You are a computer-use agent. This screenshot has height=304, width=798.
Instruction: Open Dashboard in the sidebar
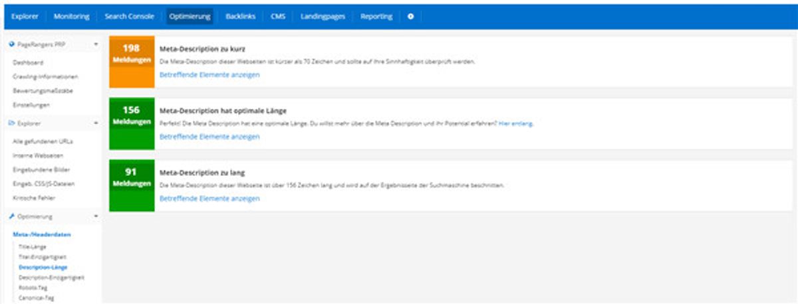click(x=28, y=62)
